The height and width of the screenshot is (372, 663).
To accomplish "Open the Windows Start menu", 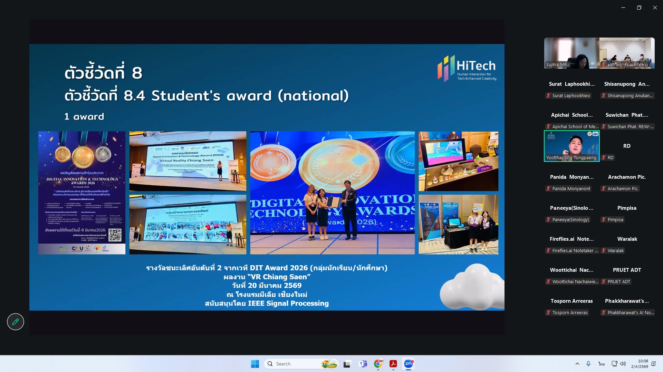I will (255, 364).
